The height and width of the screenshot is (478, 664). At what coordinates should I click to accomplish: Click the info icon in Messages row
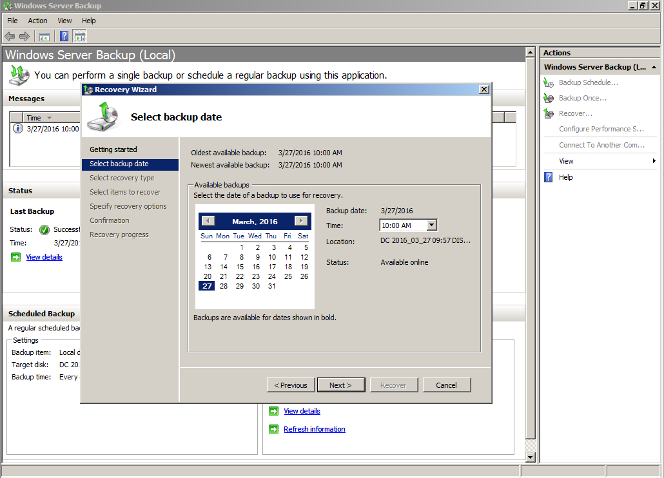click(x=18, y=128)
